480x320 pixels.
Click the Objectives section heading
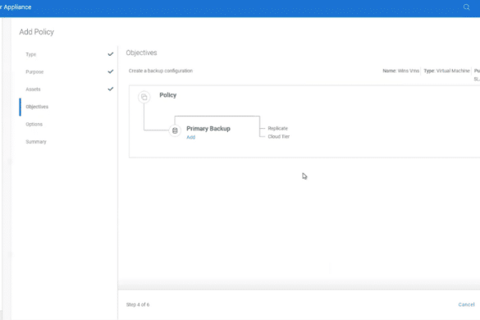[141, 53]
